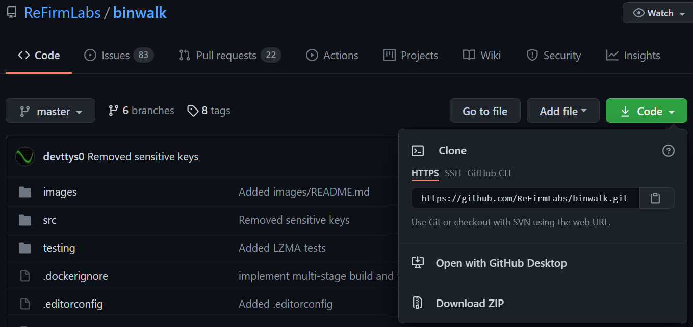Screen dimensions: 693x327
Task: Open the "implement multi-stage build" commit message
Action: 318,276
